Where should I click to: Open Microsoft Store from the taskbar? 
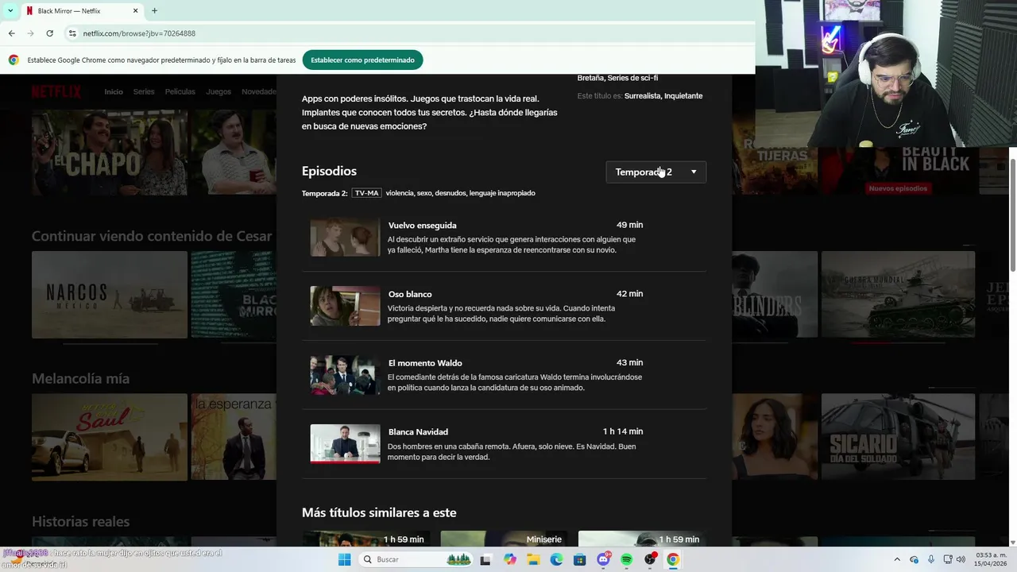click(580, 559)
